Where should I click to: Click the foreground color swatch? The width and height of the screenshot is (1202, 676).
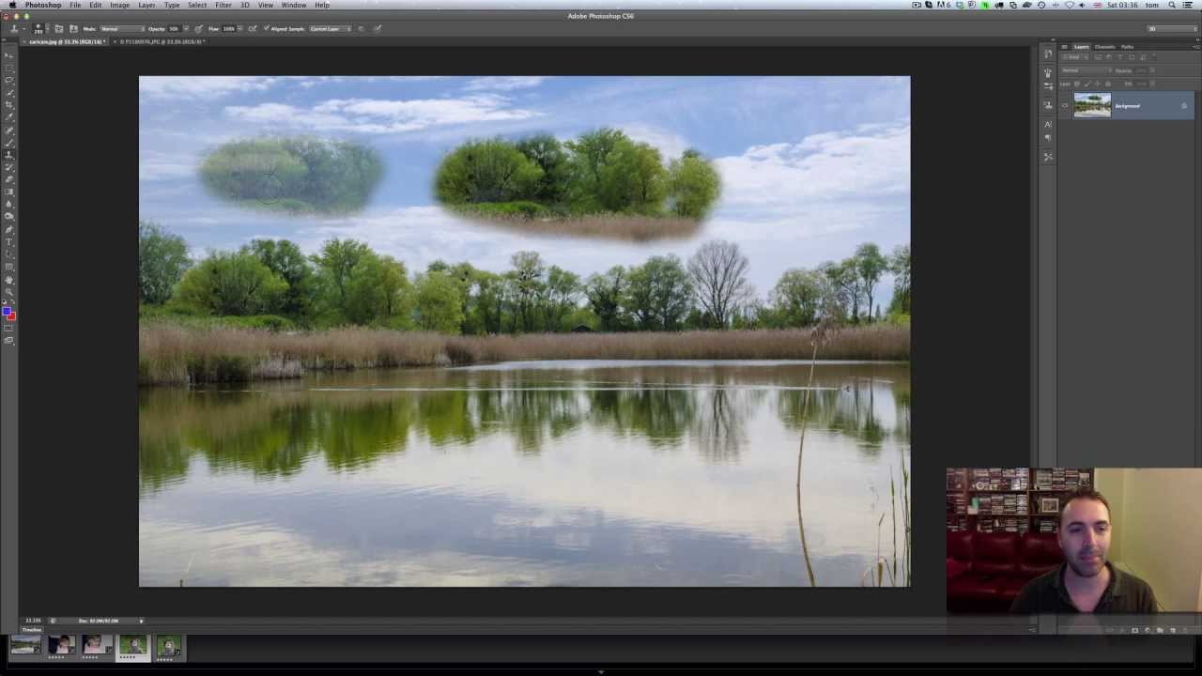tap(7, 310)
